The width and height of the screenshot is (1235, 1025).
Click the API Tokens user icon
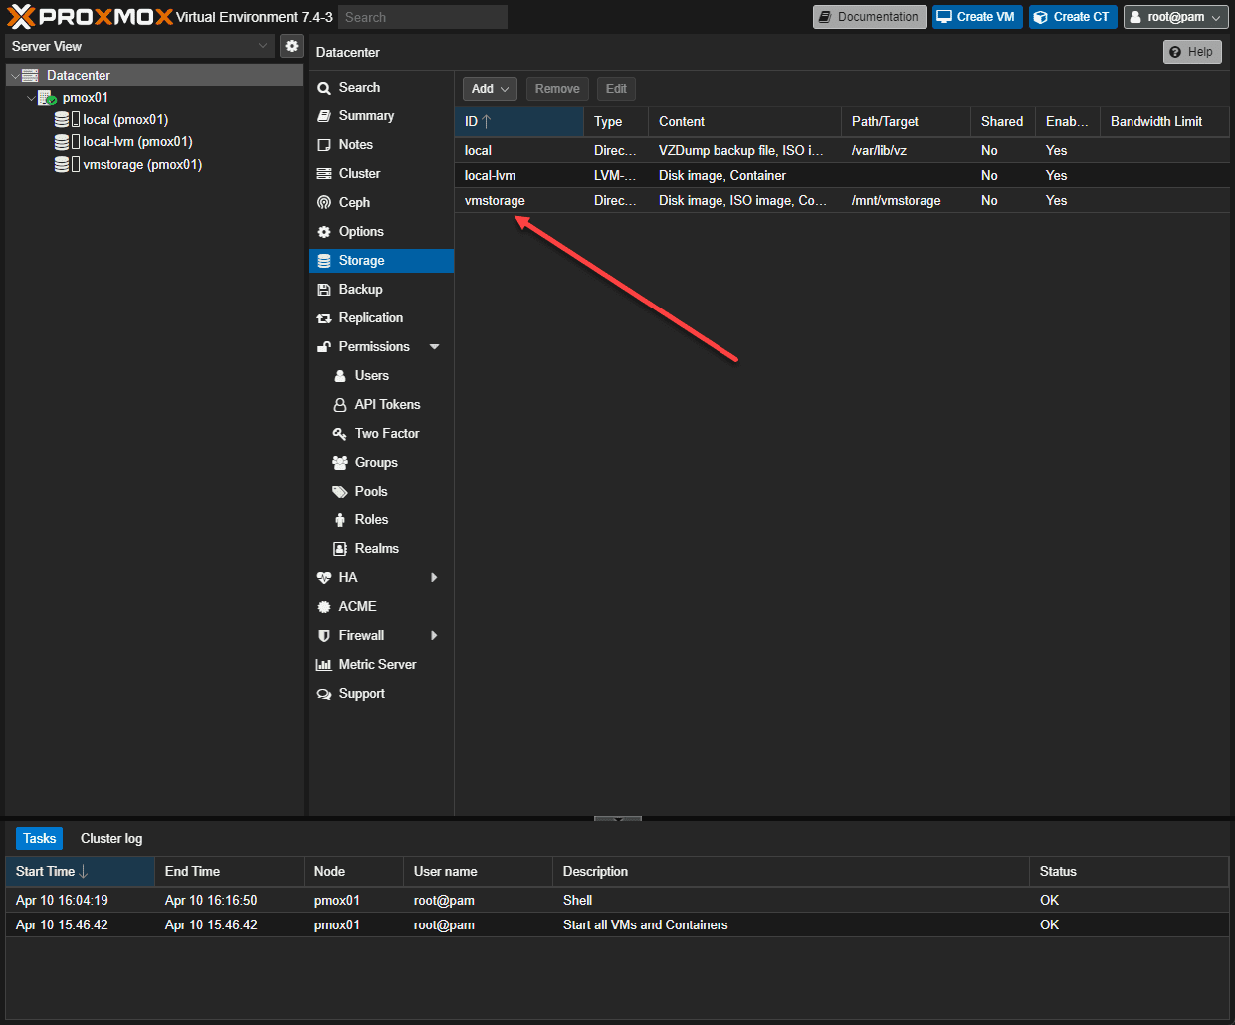(340, 405)
